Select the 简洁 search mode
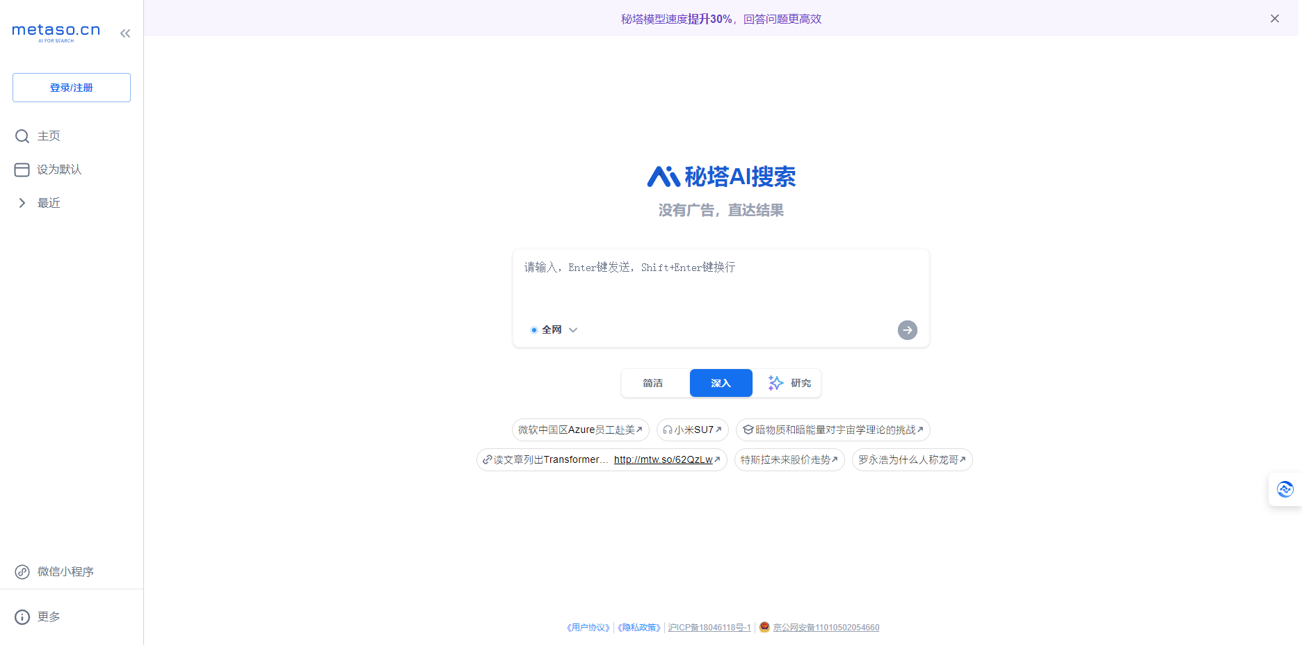The height and width of the screenshot is (645, 1302). pos(652,383)
